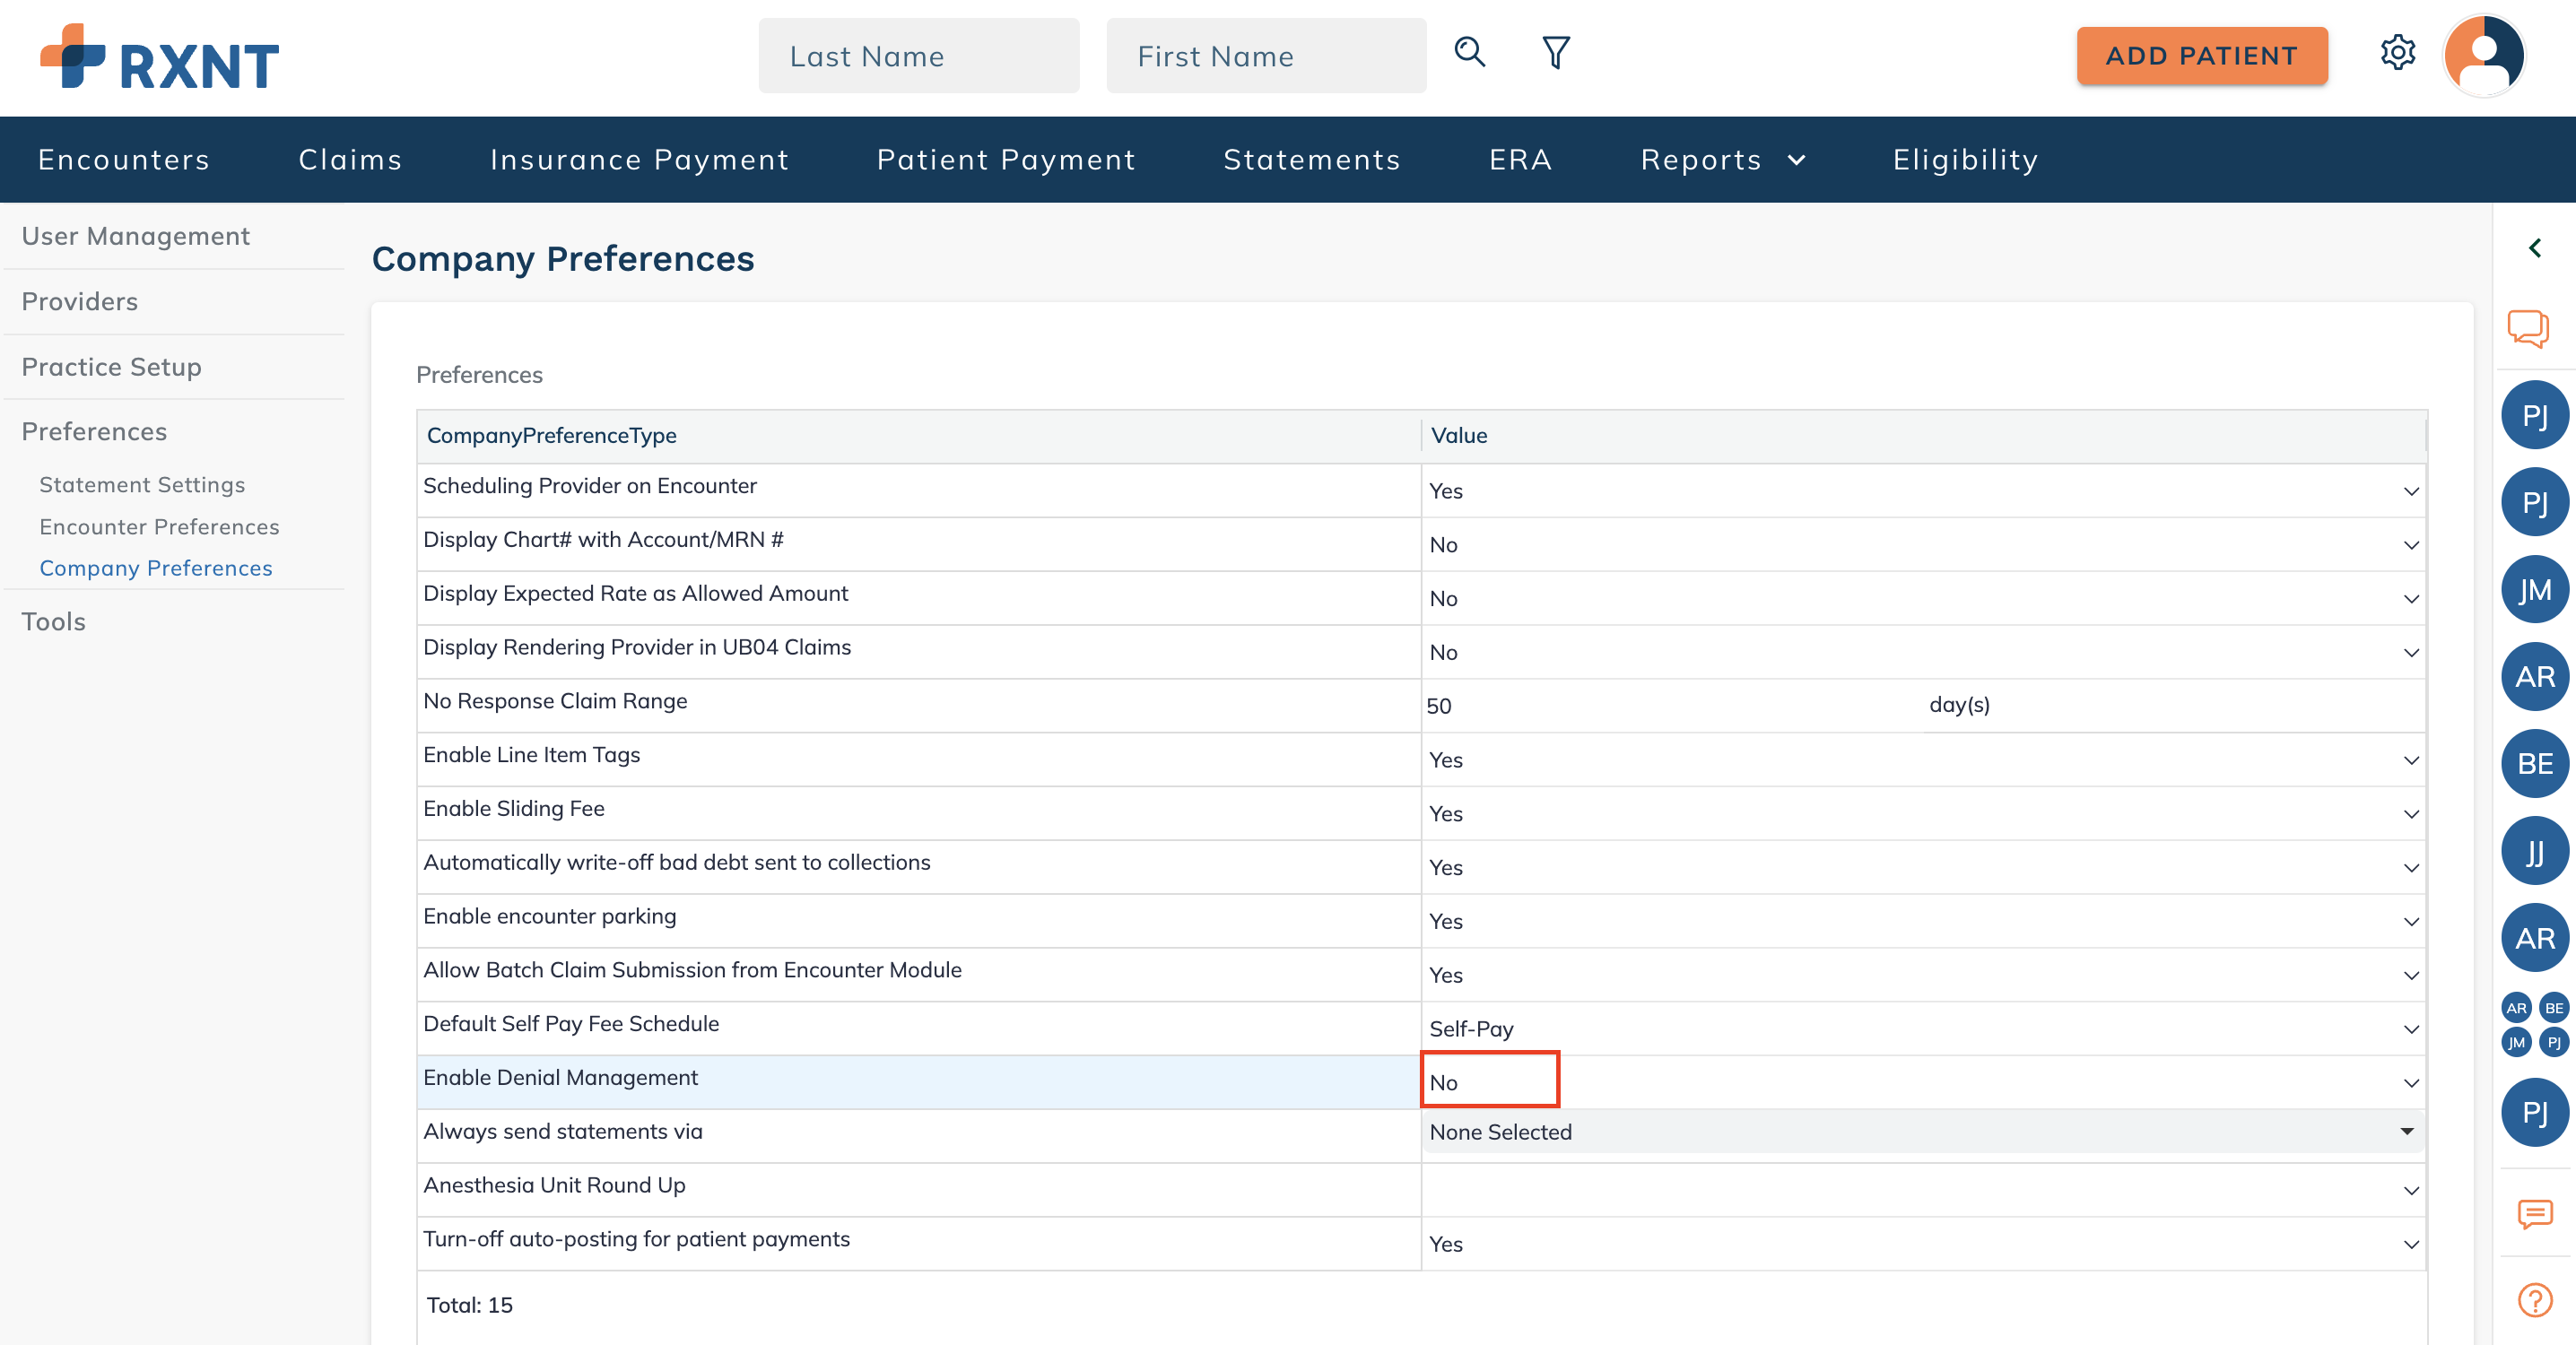Open Display Expected Rate as Allowed Amount dropdown

1923,599
